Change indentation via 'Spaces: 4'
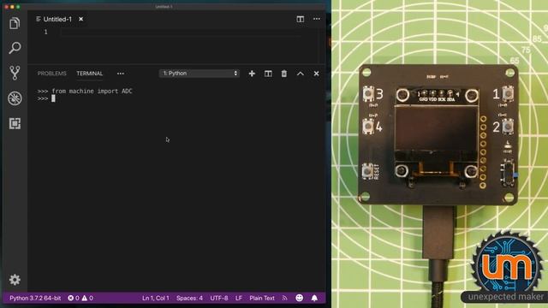This screenshot has width=548, height=308. tap(189, 298)
